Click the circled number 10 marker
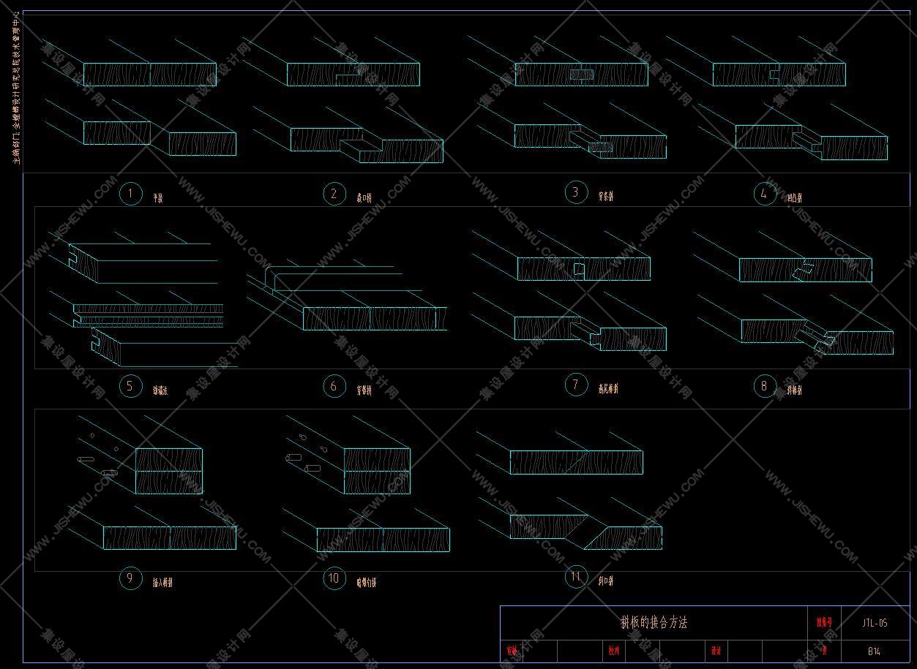Image resolution: width=917 pixels, height=669 pixels. click(x=334, y=578)
